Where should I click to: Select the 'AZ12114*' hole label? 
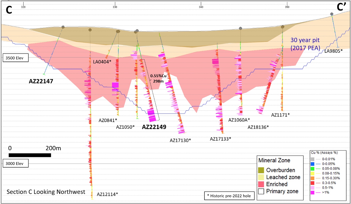(107, 194)
